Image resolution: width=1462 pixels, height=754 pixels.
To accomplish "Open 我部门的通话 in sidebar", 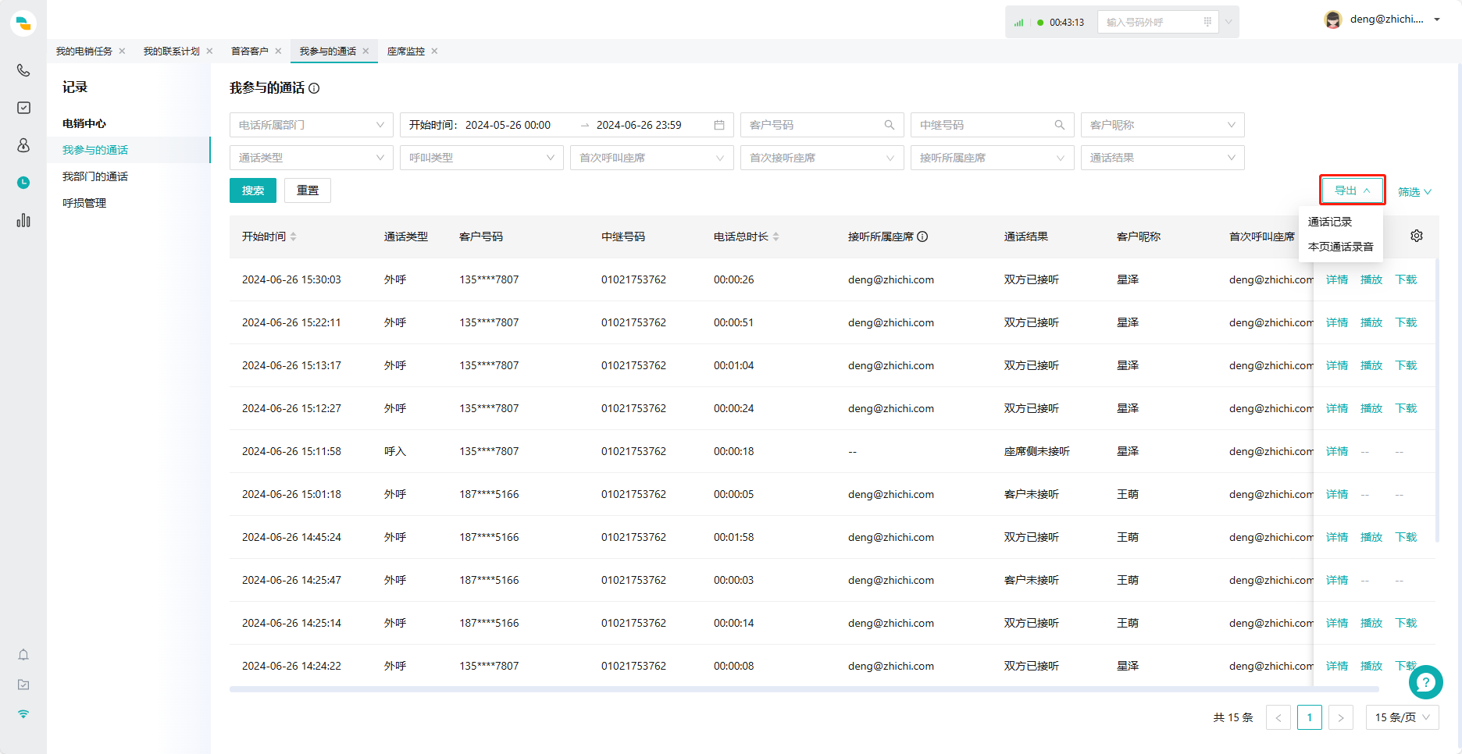I will pos(95,176).
